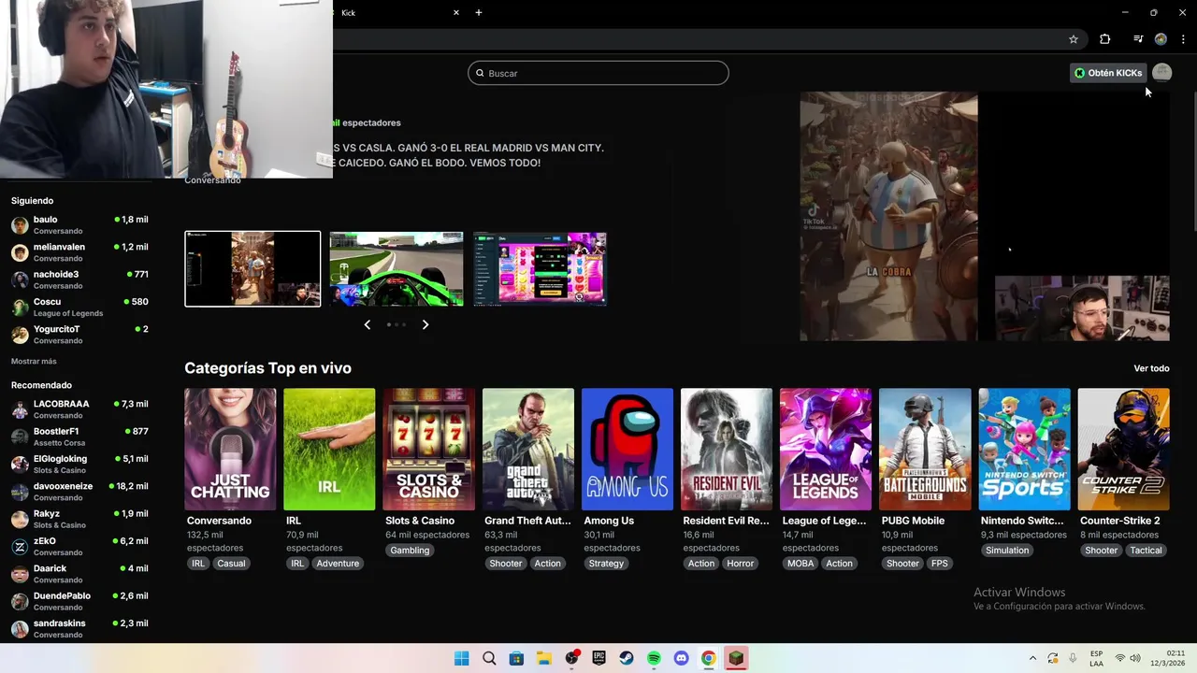The image size is (1197, 673).
Task: Open the Just Chatting category cover
Action: click(230, 449)
